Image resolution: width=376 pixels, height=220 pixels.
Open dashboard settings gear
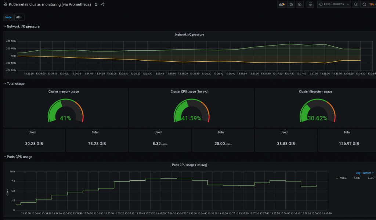300,4
